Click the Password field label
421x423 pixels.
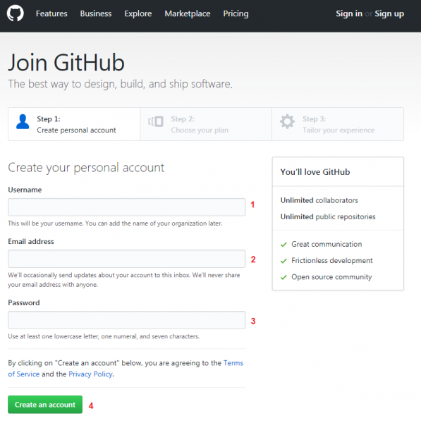24,302
